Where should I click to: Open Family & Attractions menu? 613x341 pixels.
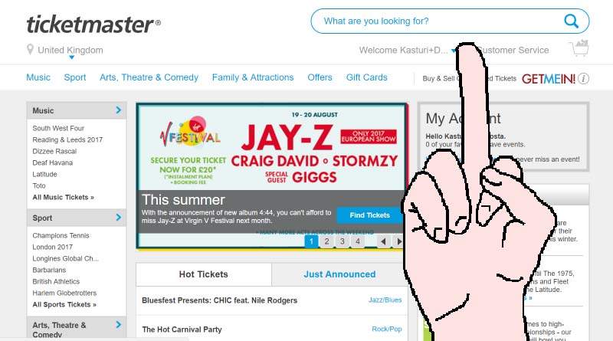(x=253, y=77)
